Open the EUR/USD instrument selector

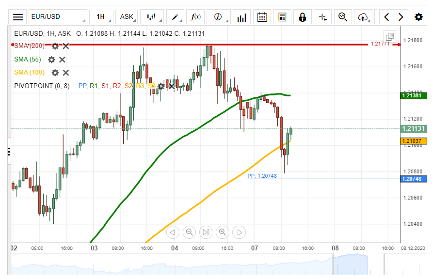pyautogui.click(x=58, y=17)
